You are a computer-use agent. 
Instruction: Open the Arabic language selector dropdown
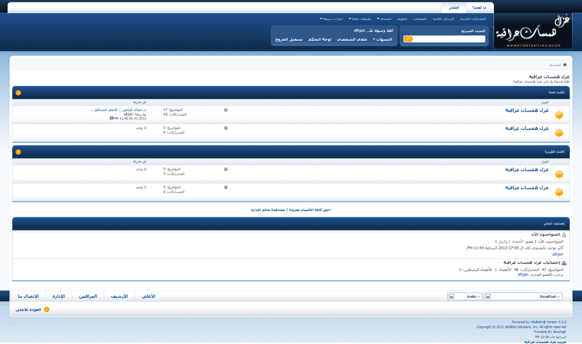(x=465, y=296)
